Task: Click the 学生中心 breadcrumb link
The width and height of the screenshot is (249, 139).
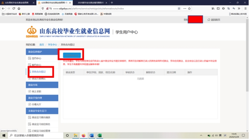Action: pos(52,45)
